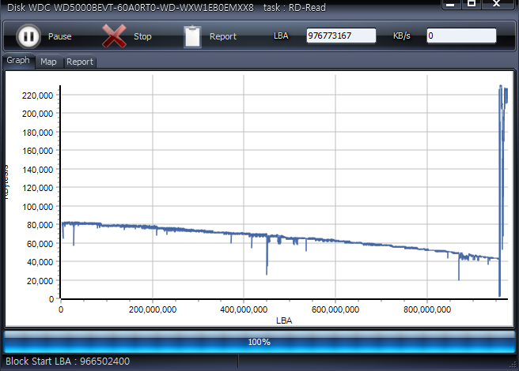Click the red X Stop icon
519x371 pixels.
tap(115, 36)
